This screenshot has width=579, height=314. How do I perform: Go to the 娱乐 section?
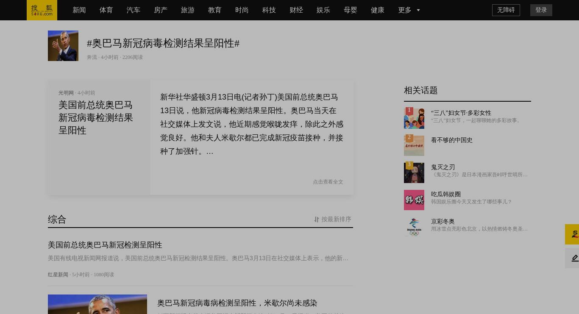point(323,10)
